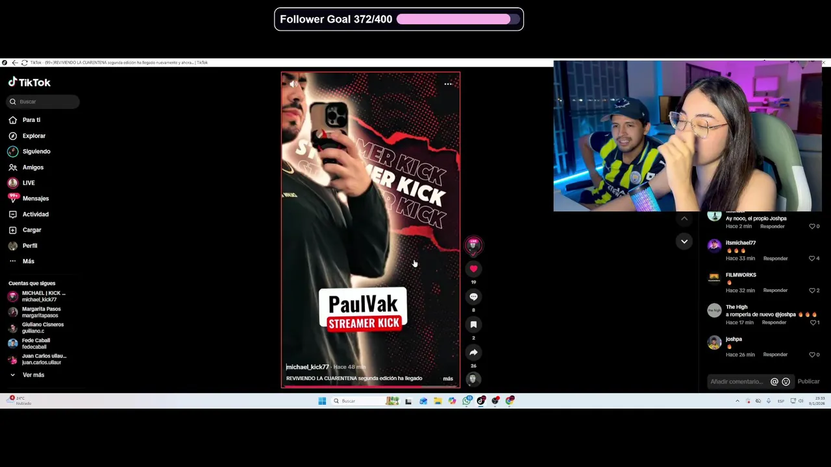Open the TikTok app taskbar icon
Image resolution: width=831 pixels, height=467 pixels.
(x=481, y=401)
